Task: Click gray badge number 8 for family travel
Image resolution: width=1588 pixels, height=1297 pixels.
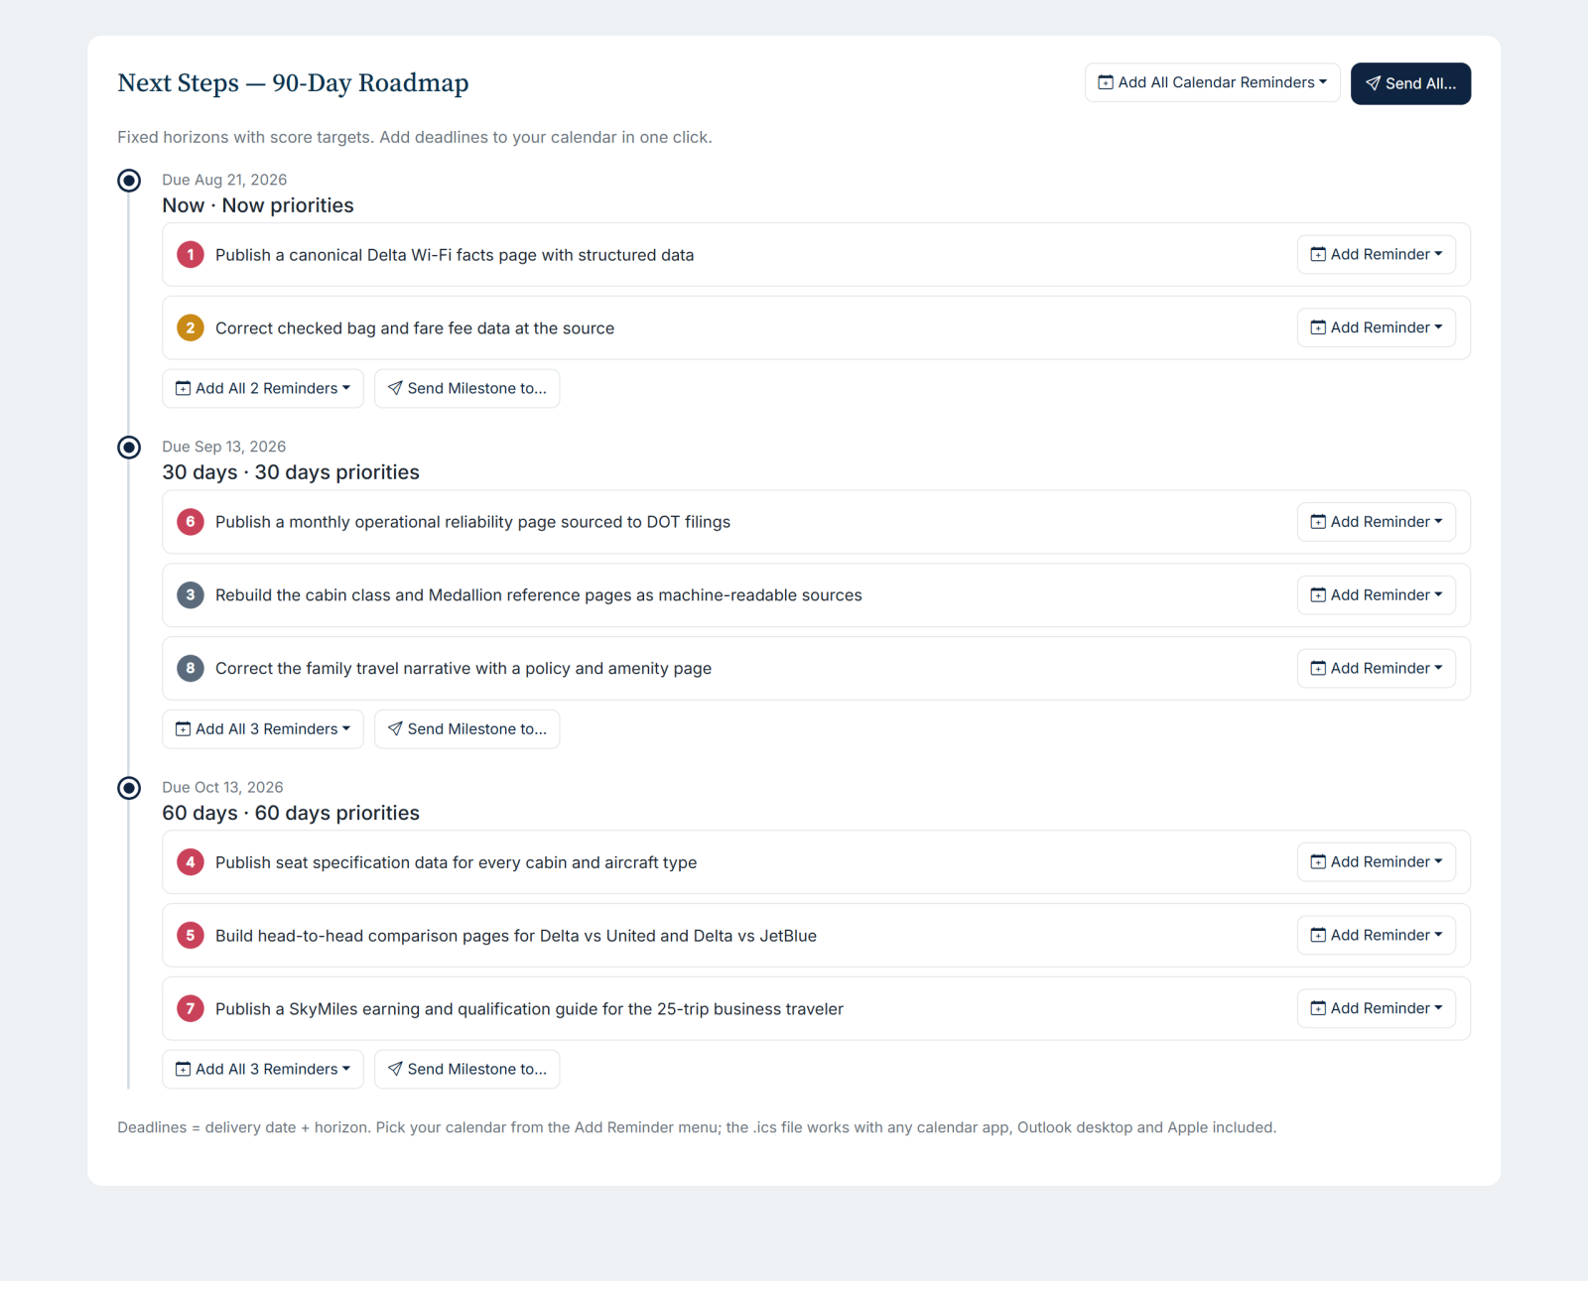Action: (x=191, y=669)
